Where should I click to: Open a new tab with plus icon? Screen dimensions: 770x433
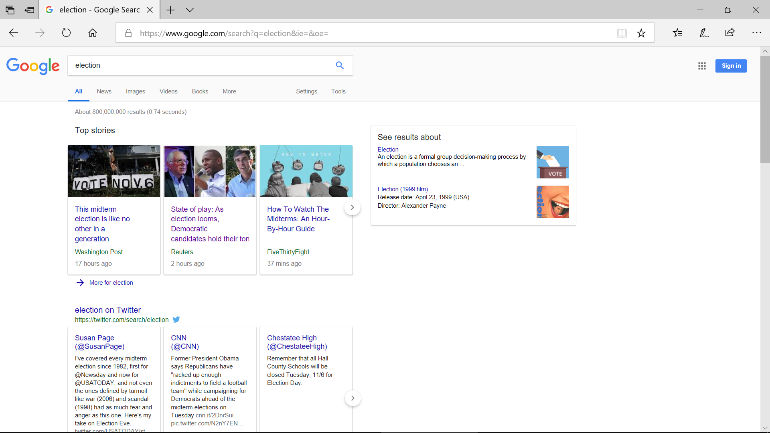170,10
